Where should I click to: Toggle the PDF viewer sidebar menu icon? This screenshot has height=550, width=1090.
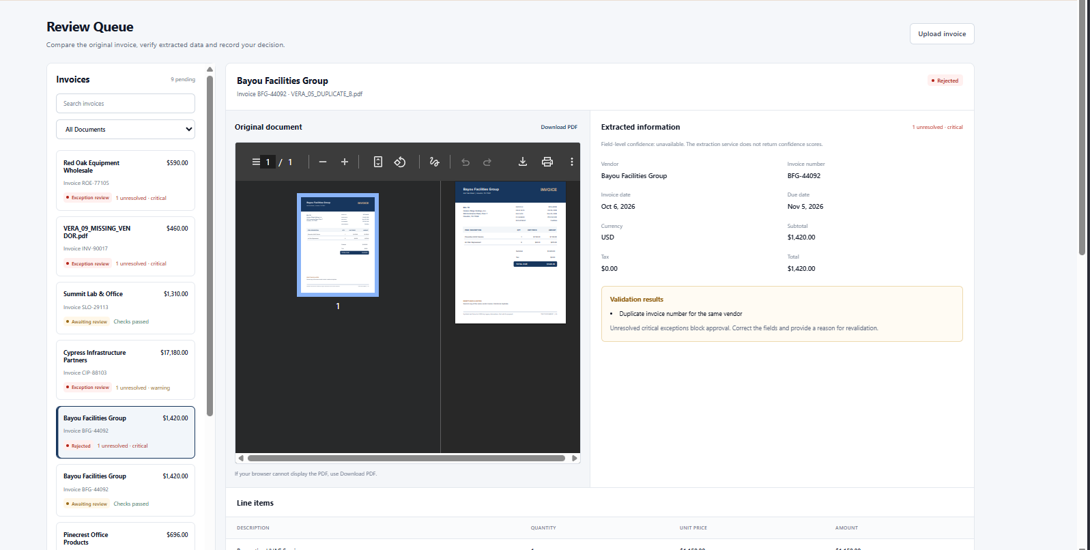point(256,162)
